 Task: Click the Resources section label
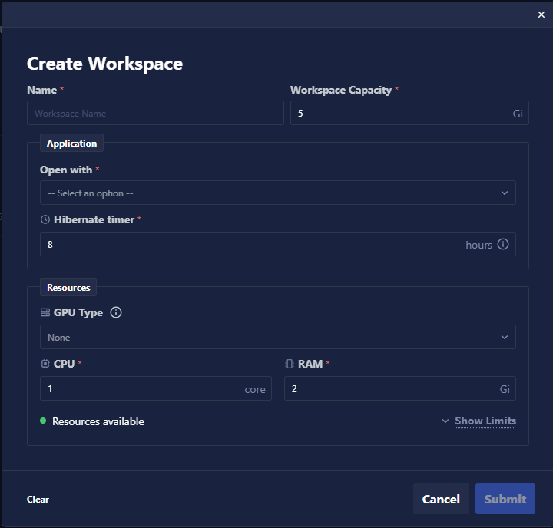pos(68,287)
